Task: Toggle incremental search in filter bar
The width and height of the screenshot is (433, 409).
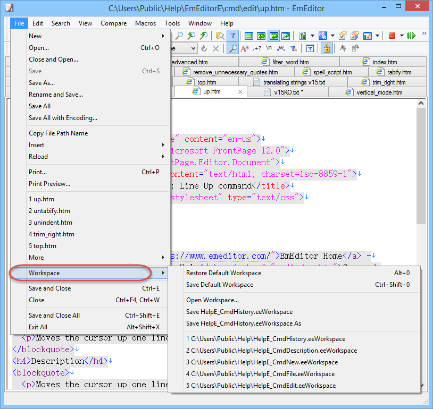Action: pyautogui.click(x=233, y=48)
